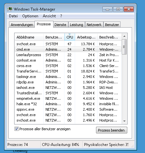
Task: Sort by the CPU column header
Action: click(70, 37)
